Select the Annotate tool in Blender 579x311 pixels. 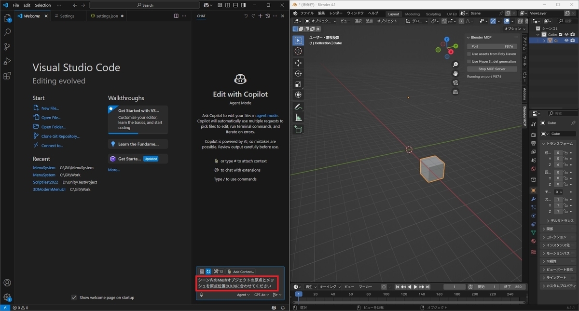click(298, 107)
